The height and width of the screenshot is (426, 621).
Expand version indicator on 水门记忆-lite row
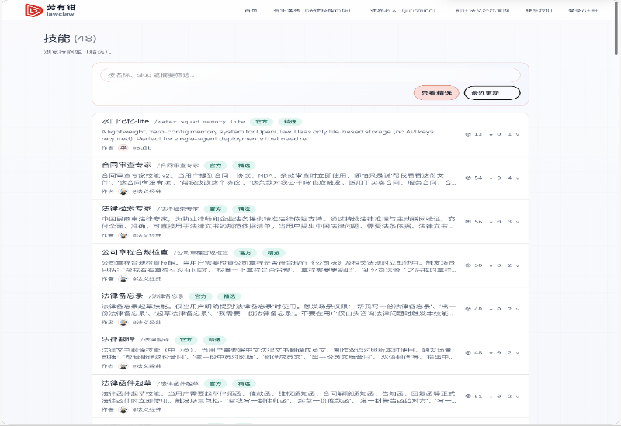click(x=518, y=134)
